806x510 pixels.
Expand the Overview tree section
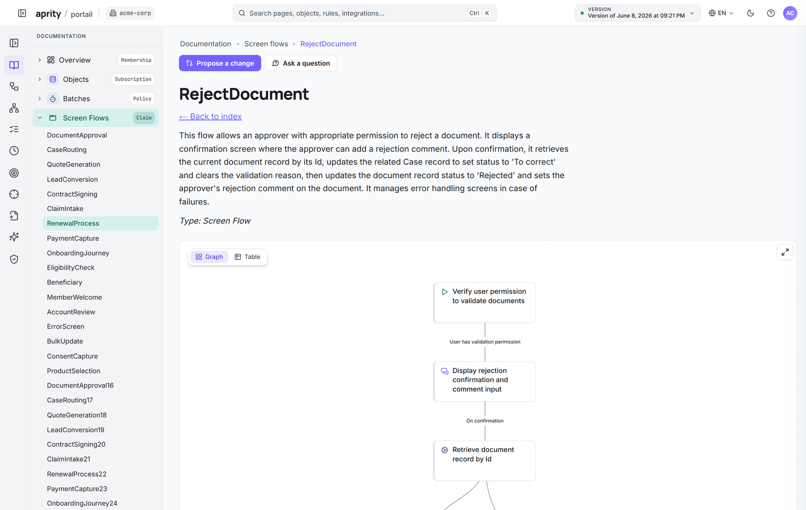point(39,60)
